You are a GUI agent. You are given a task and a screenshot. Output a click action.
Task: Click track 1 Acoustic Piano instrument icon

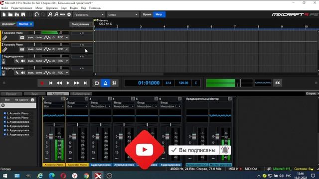[4, 38]
